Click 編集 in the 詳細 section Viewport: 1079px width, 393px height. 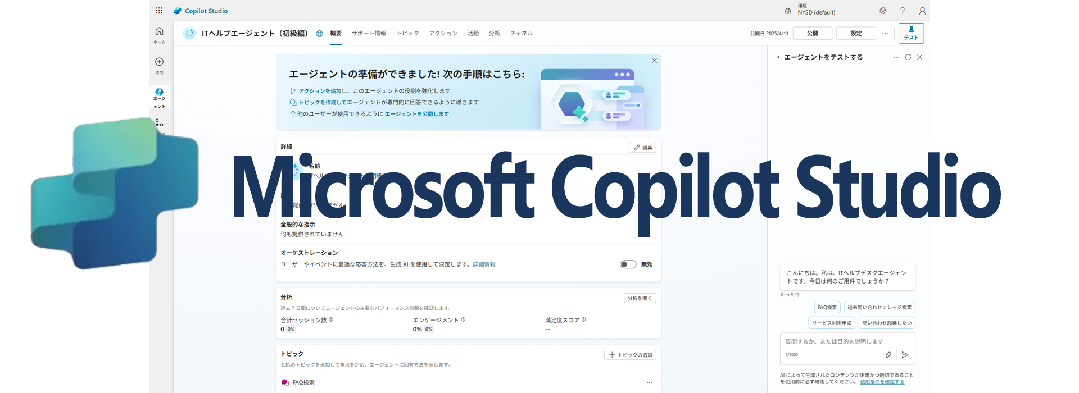tap(642, 148)
